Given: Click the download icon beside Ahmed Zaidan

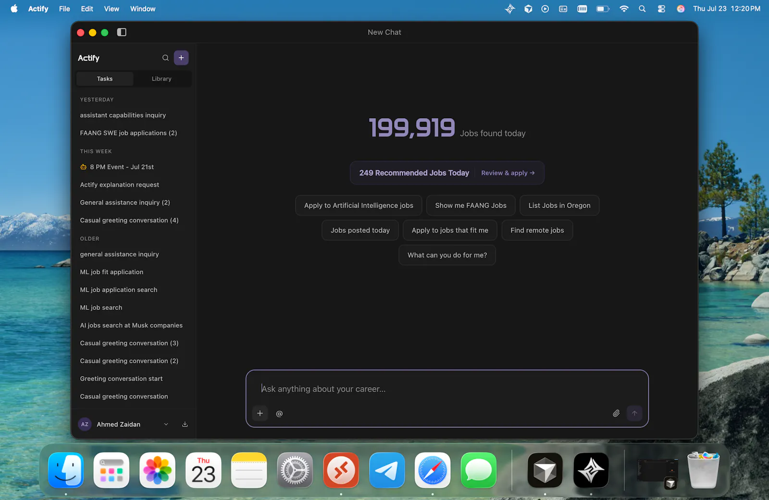Looking at the screenshot, I should [x=185, y=424].
